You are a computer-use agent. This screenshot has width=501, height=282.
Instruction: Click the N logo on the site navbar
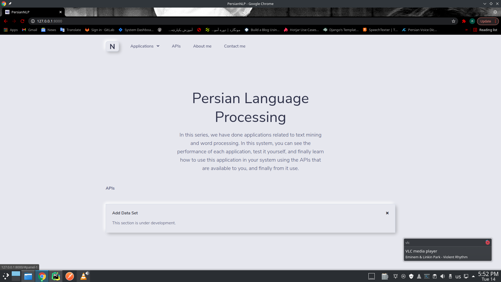point(112,46)
